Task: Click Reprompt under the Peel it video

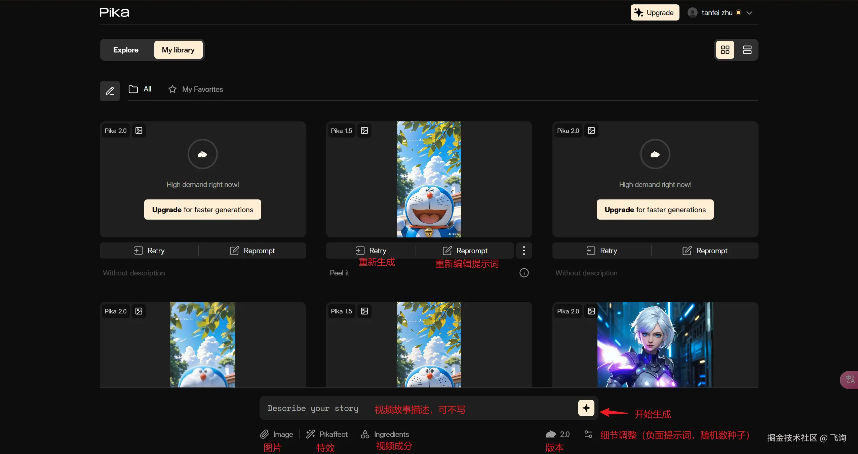Action: [465, 251]
